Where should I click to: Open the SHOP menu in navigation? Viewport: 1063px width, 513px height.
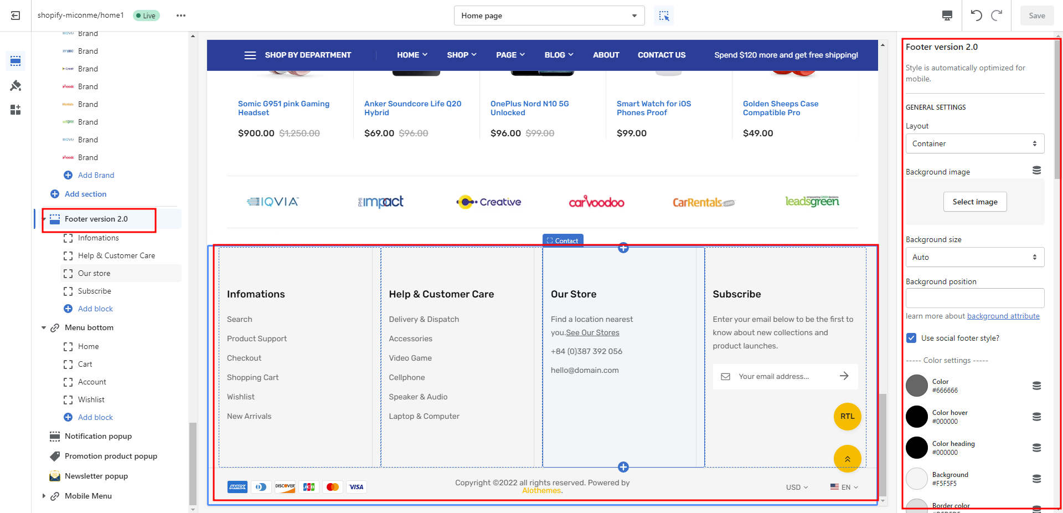[461, 55]
